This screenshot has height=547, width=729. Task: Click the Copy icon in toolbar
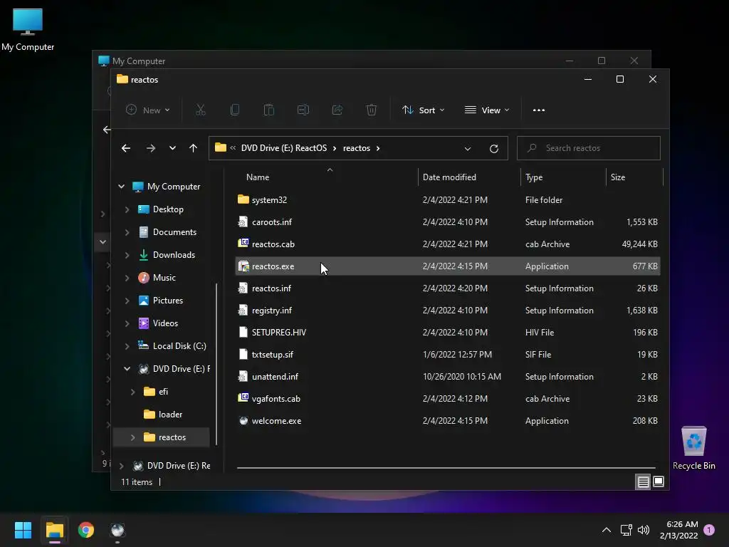click(x=235, y=110)
